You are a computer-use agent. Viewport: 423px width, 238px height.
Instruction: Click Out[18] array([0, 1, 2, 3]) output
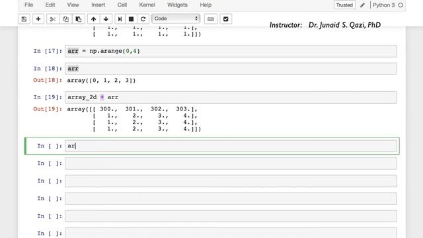(101, 81)
